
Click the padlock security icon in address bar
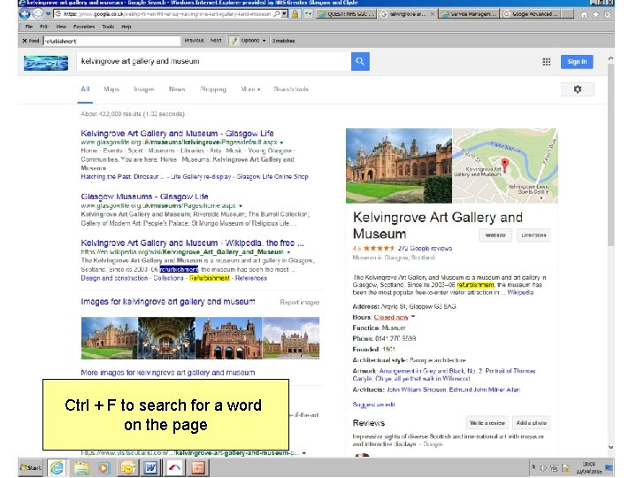point(295,14)
